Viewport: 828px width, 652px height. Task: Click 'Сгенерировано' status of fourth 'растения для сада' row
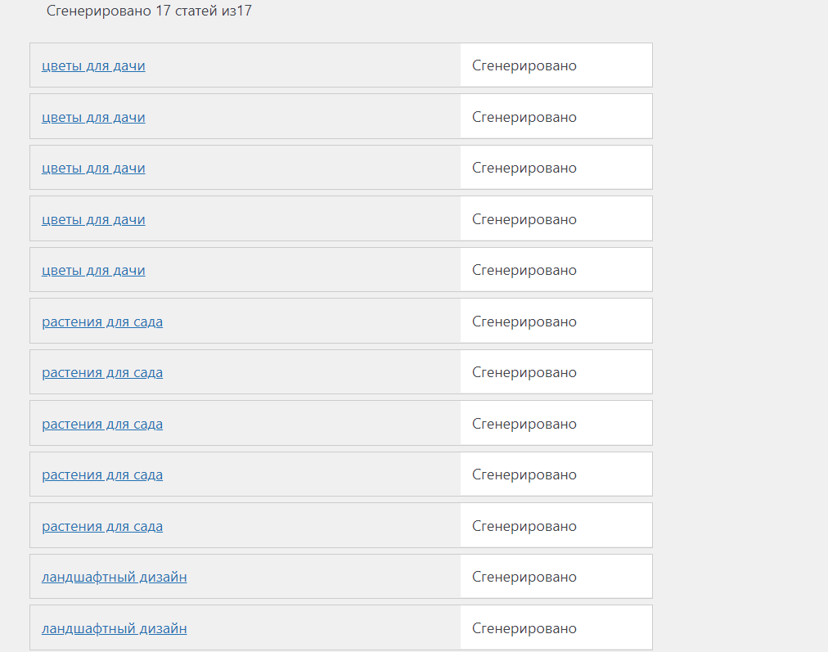(x=524, y=475)
